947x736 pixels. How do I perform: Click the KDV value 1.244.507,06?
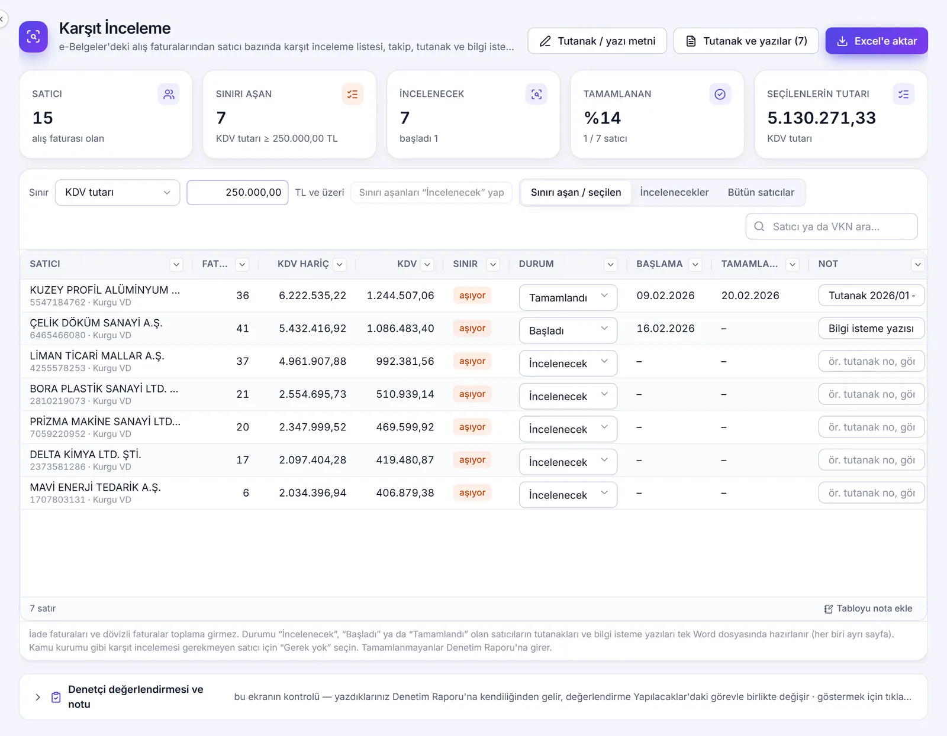[x=401, y=296]
